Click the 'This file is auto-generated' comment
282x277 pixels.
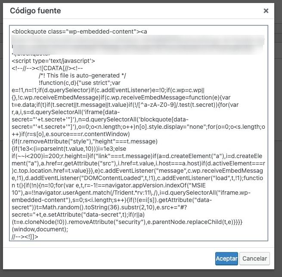pos(82,75)
